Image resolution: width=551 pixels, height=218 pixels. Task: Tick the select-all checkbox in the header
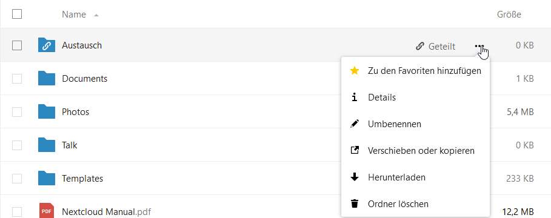coord(17,14)
